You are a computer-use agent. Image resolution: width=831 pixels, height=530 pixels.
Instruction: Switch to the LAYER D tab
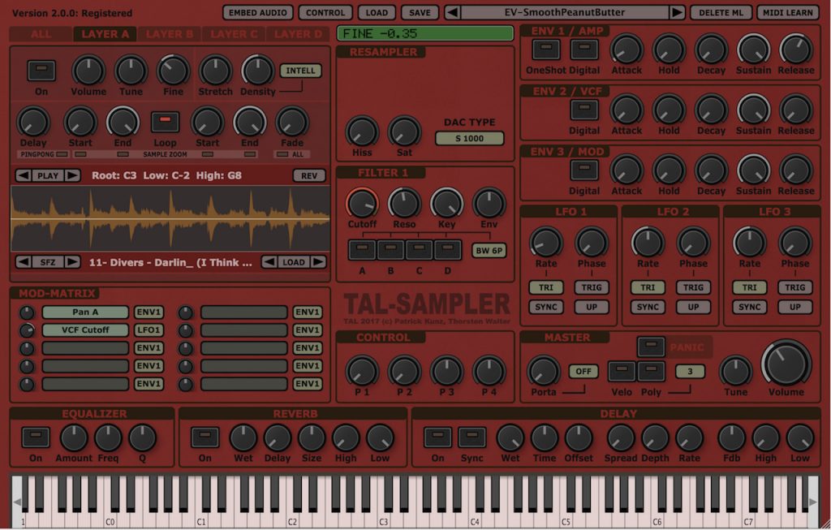[x=297, y=34]
